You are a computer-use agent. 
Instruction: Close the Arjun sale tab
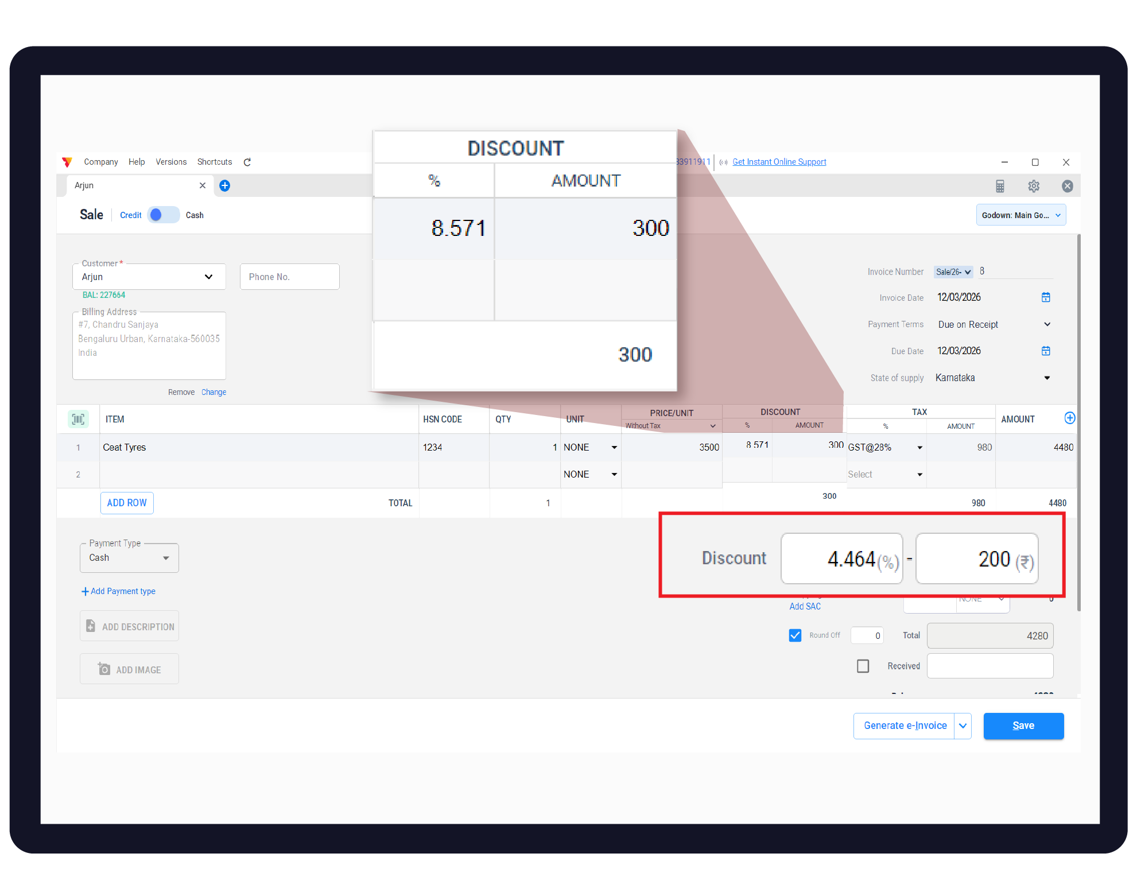(x=202, y=185)
